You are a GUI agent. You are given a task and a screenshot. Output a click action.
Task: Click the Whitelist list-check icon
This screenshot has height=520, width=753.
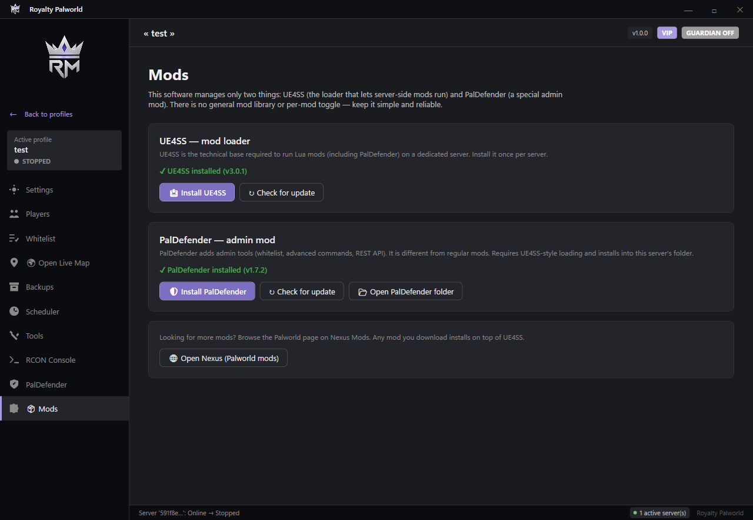pyautogui.click(x=14, y=239)
